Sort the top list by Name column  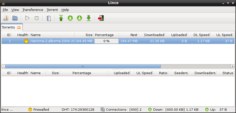coord(52,35)
